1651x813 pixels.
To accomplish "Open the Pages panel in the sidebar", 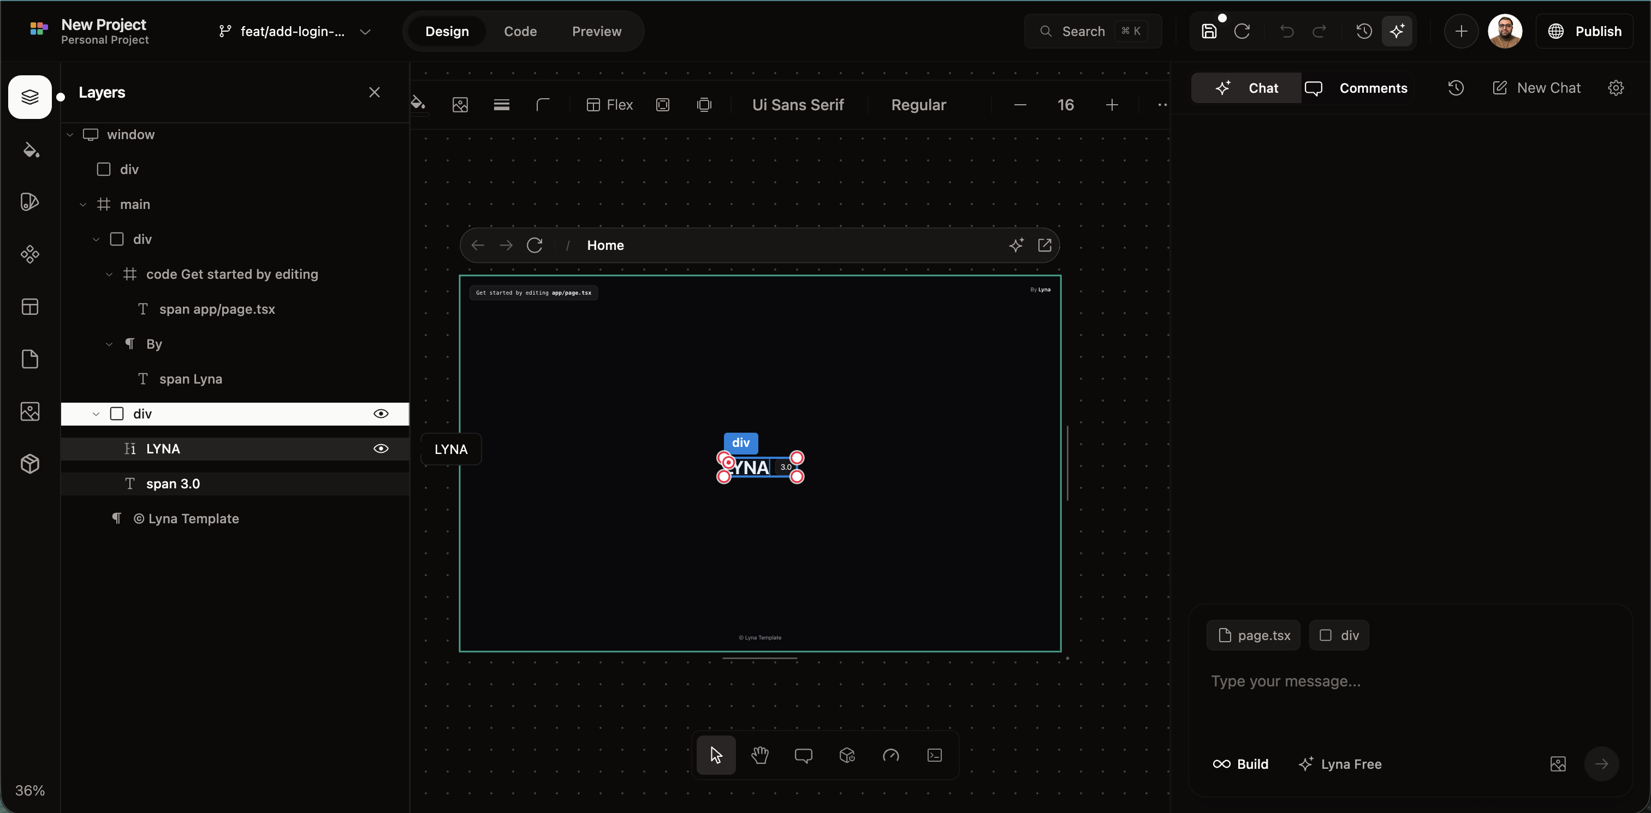I will pos(30,360).
